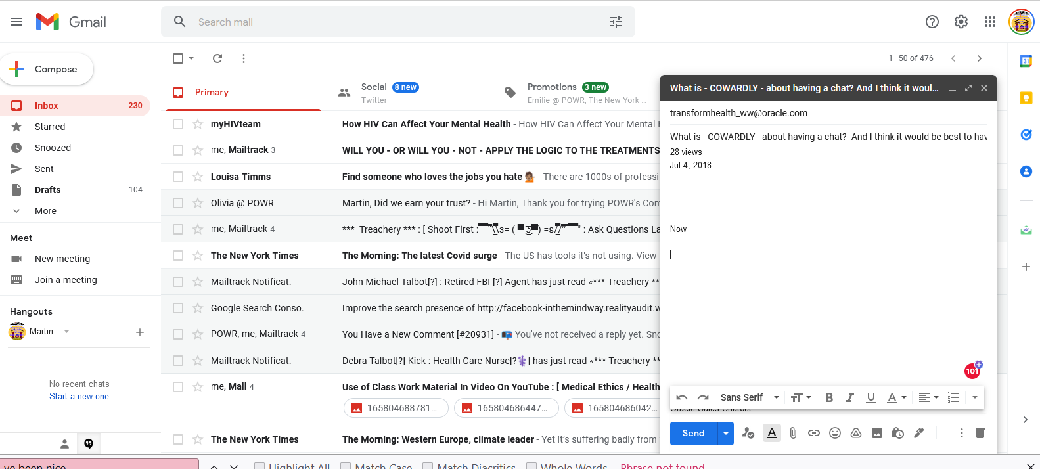Go to the newer messages page

953,58
